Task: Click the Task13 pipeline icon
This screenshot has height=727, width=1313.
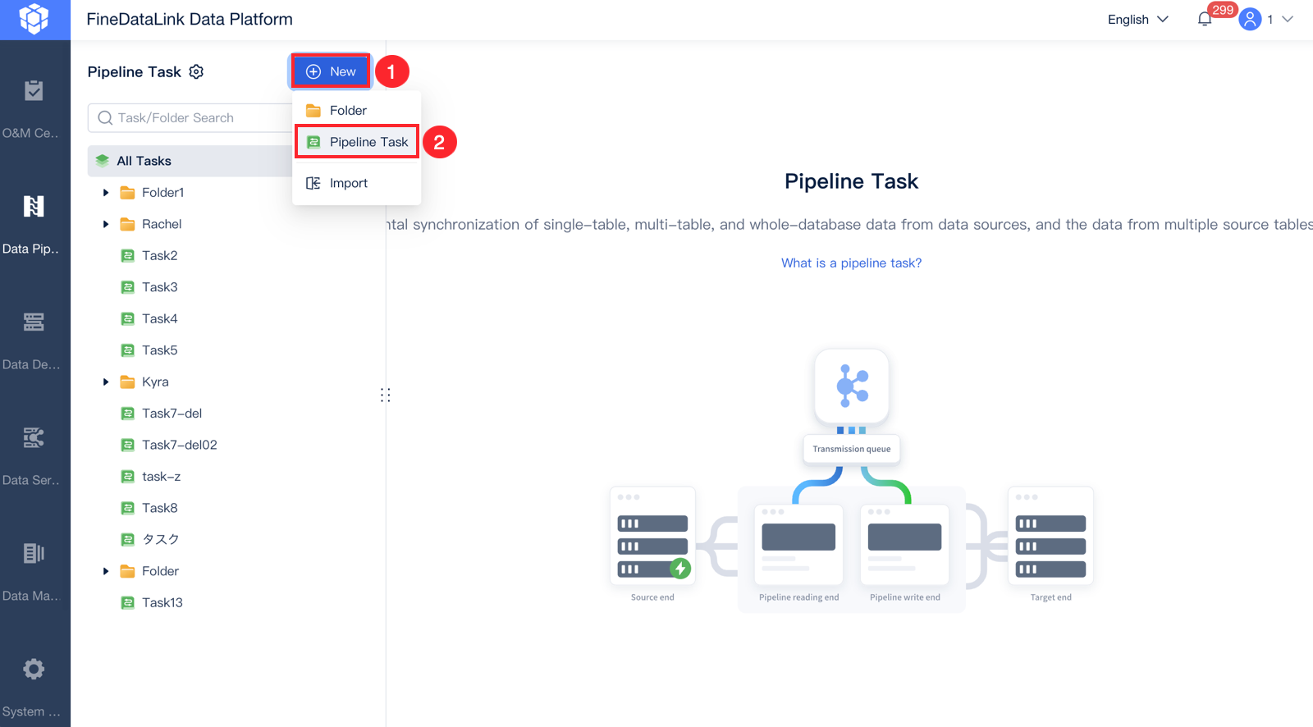Action: [x=128, y=602]
